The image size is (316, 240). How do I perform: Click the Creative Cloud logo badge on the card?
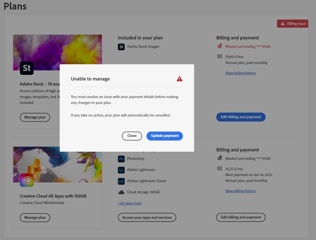(x=27, y=180)
